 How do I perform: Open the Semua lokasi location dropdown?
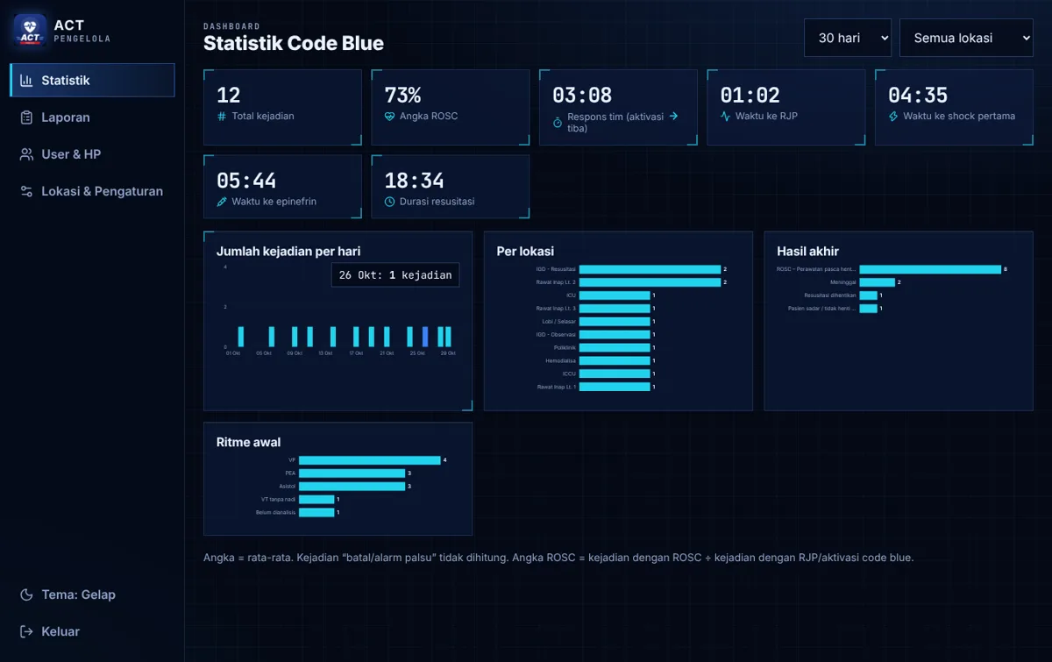click(x=966, y=39)
